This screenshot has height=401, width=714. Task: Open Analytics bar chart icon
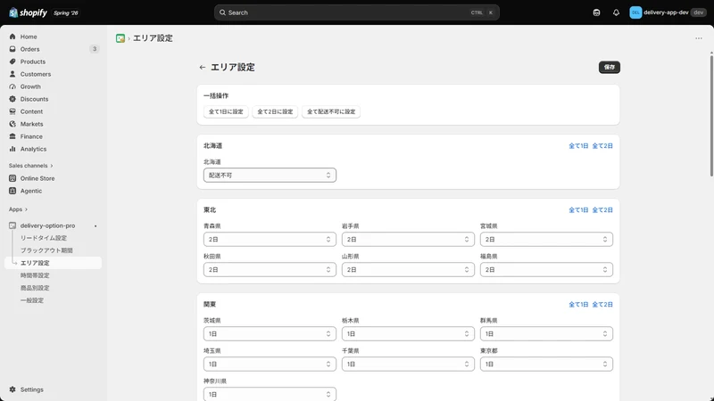[x=12, y=149]
